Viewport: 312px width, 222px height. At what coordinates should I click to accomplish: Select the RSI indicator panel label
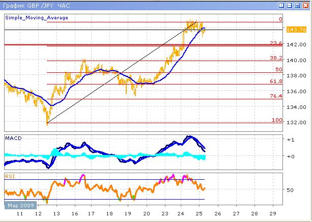[10, 176]
